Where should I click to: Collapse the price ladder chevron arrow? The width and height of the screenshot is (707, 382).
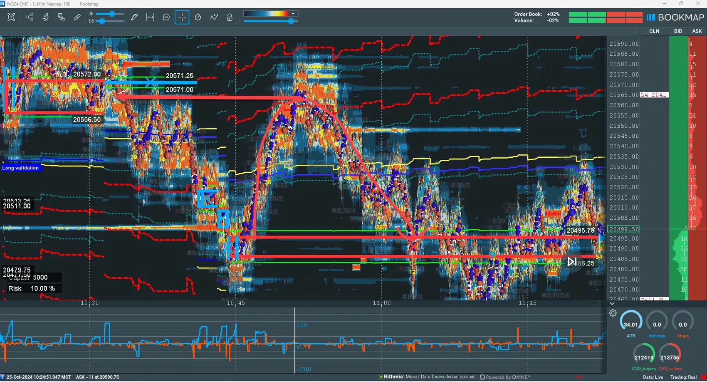pyautogui.click(x=612, y=304)
